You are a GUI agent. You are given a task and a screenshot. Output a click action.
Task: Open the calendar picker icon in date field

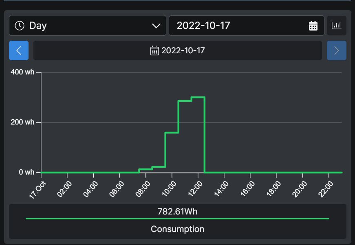tap(313, 26)
